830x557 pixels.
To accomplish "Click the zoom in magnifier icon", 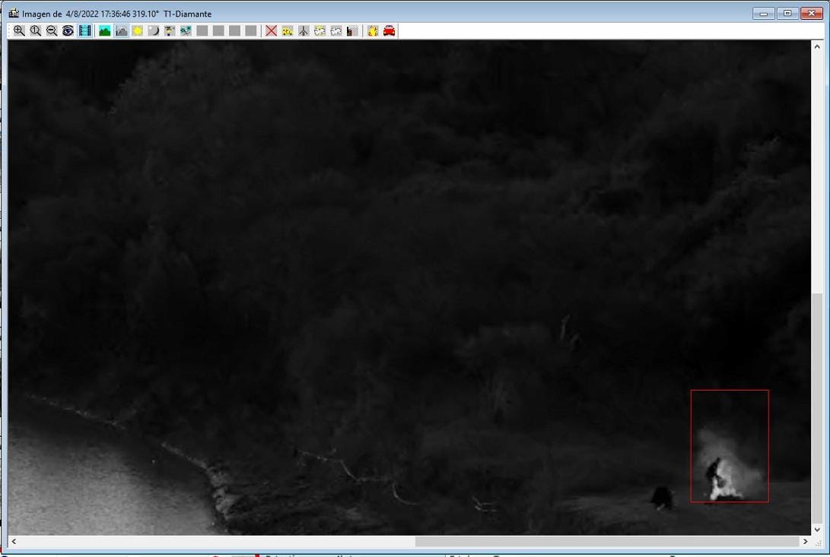I will tap(19, 31).
